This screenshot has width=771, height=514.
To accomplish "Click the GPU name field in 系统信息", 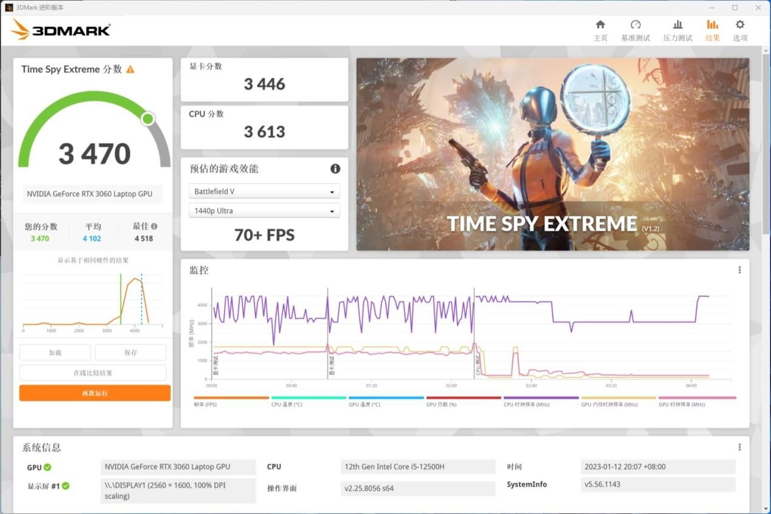I will 178,467.
